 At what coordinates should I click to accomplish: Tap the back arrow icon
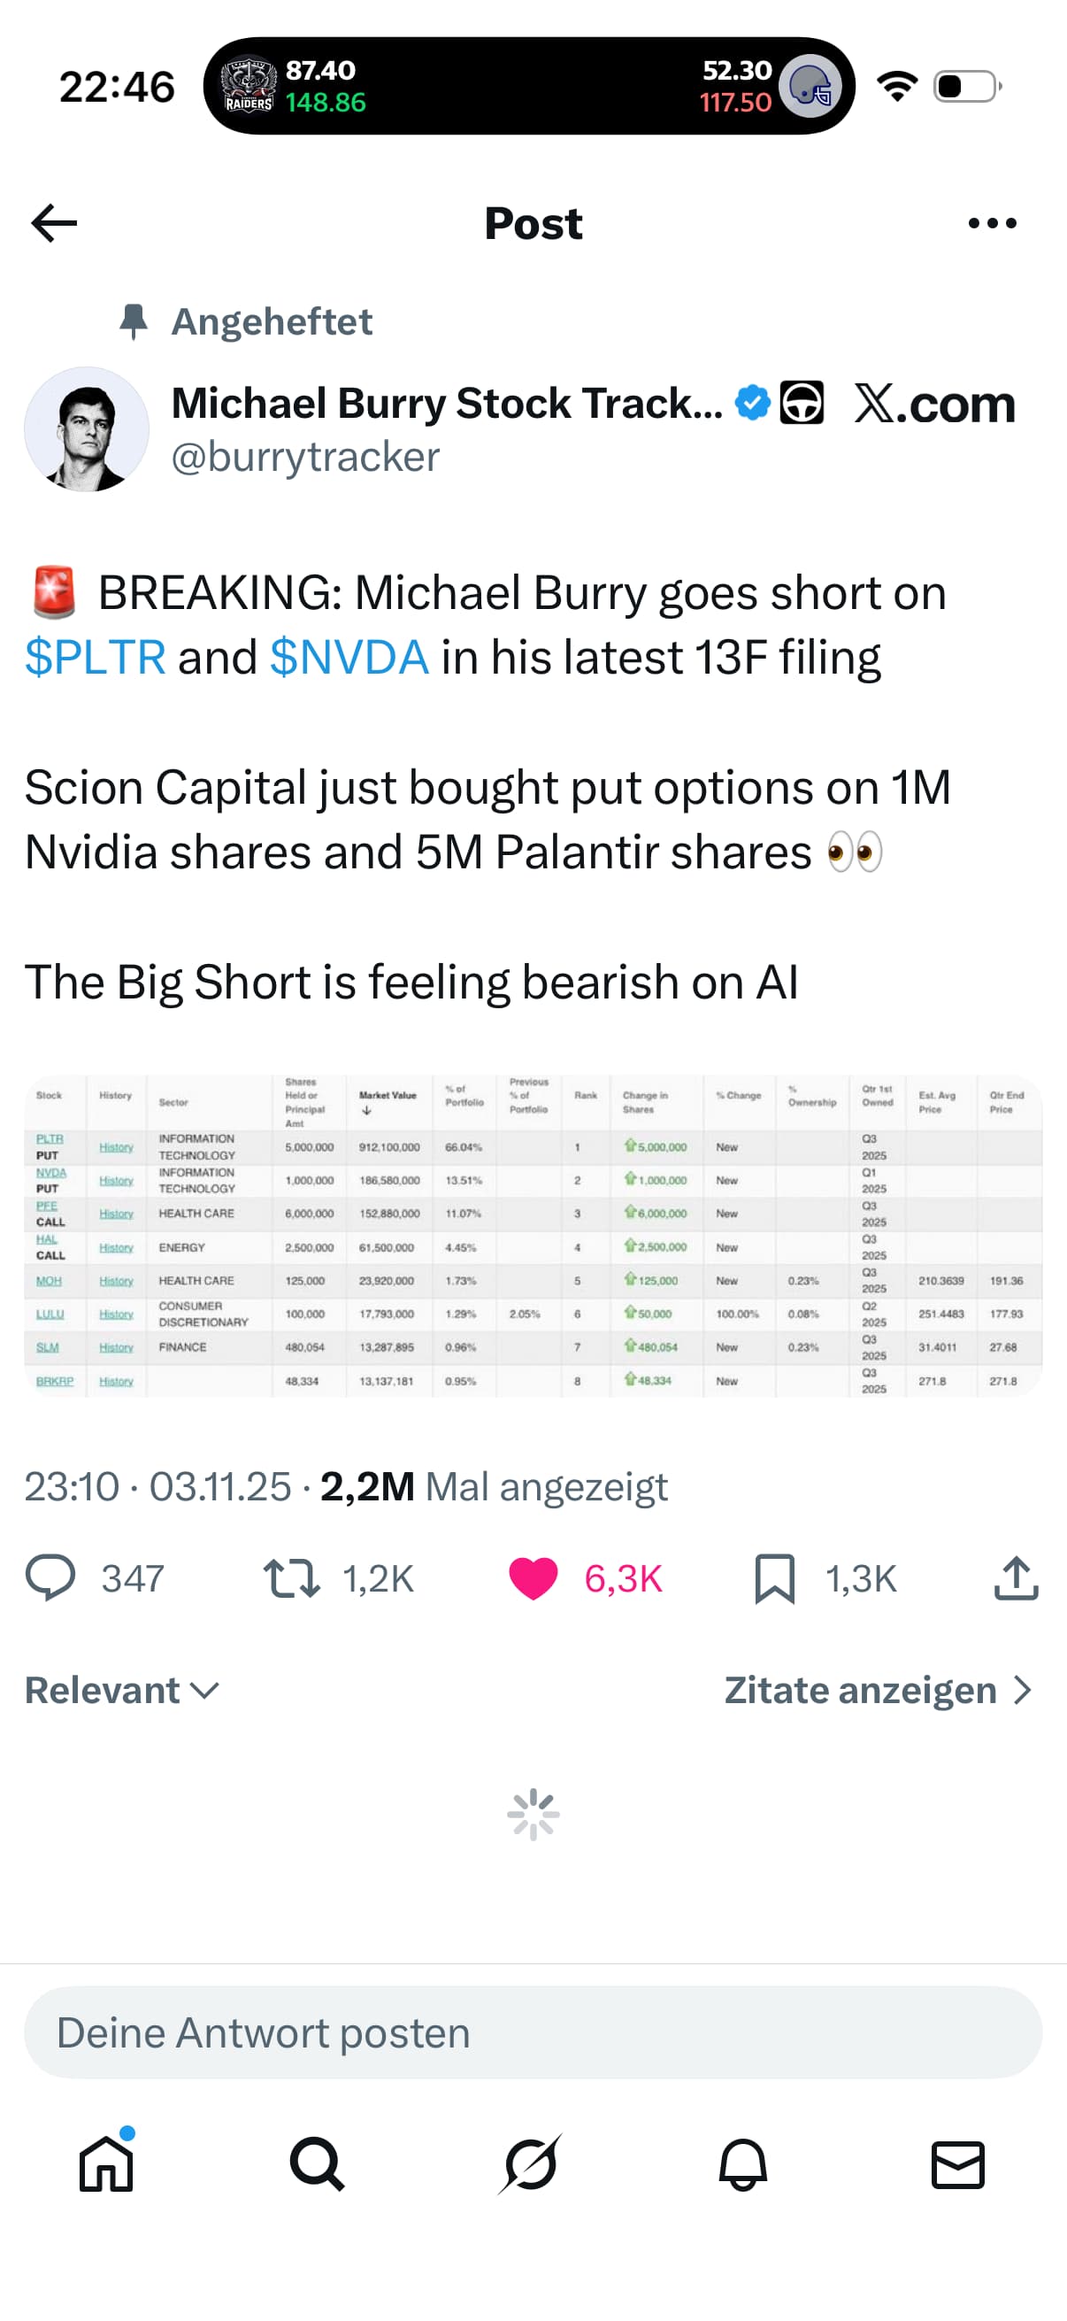coord(54,223)
